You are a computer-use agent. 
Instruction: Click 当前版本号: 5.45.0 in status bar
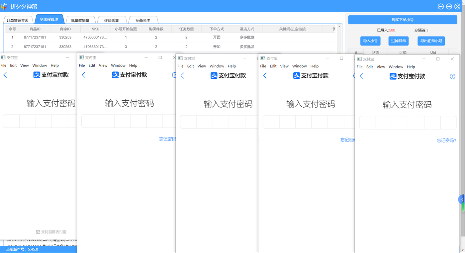[x=22, y=249]
